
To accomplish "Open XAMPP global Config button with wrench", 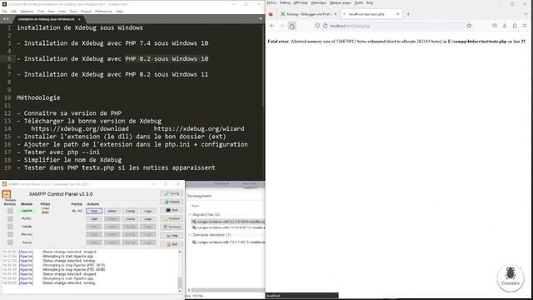I will [172, 193].
